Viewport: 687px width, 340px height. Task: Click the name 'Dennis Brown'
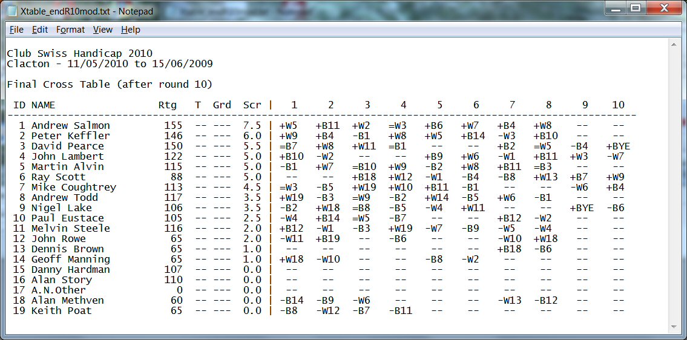[67, 249]
